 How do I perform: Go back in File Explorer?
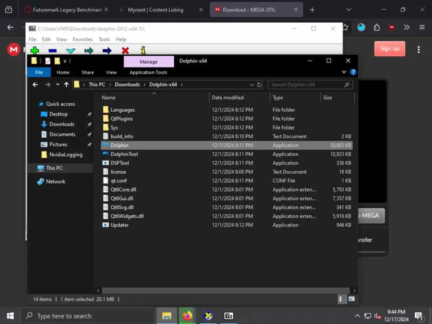coord(35,84)
